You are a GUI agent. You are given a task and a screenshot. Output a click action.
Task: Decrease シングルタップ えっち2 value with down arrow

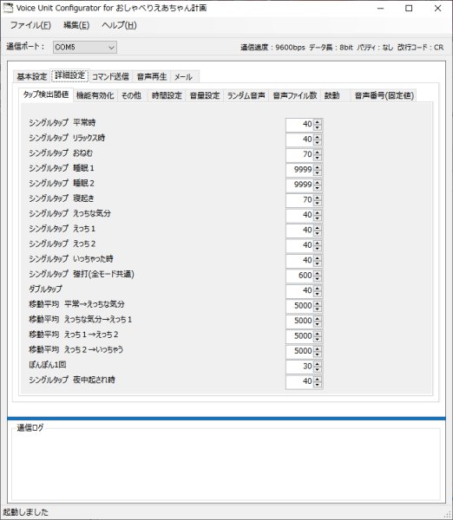click(x=318, y=249)
